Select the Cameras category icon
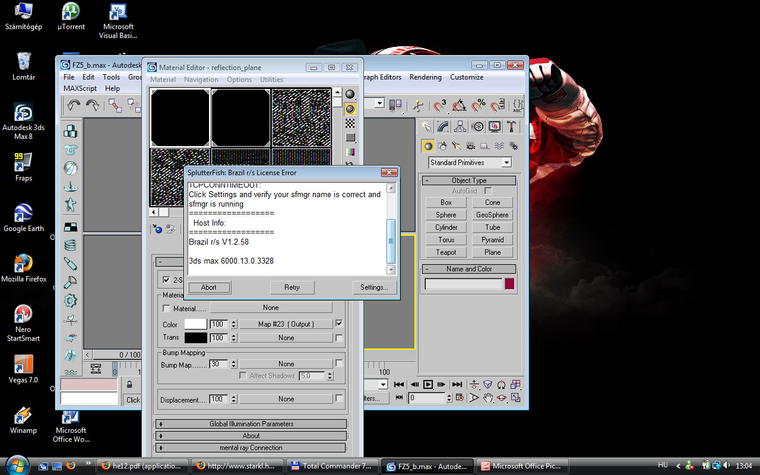760x475 pixels. [471, 145]
